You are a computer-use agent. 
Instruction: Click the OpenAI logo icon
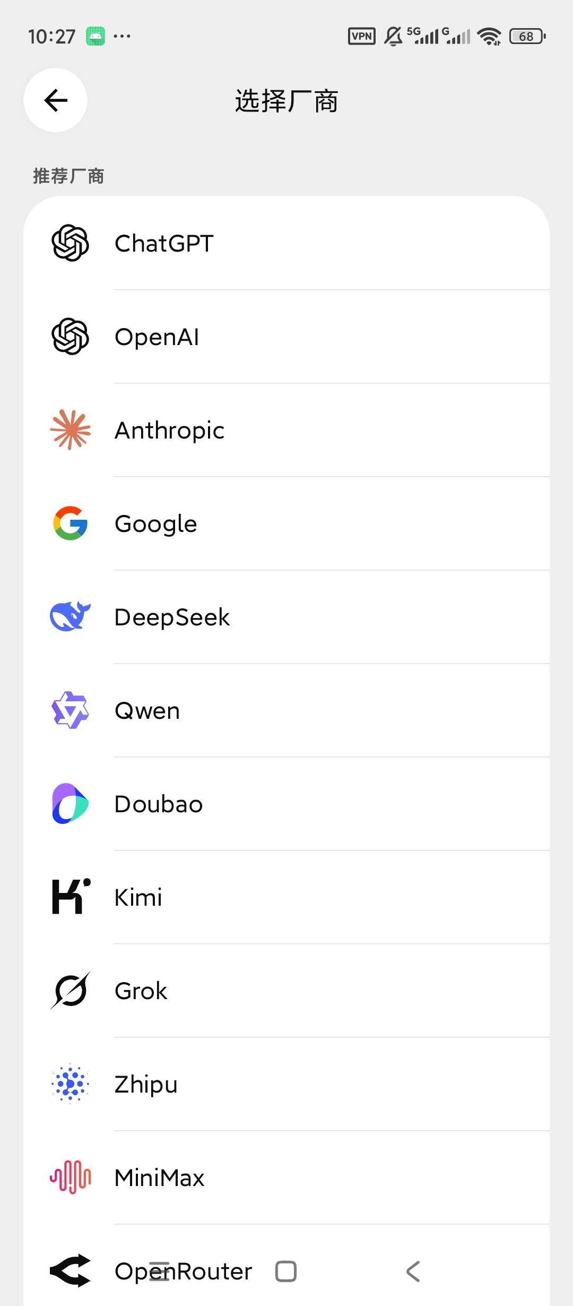click(70, 337)
